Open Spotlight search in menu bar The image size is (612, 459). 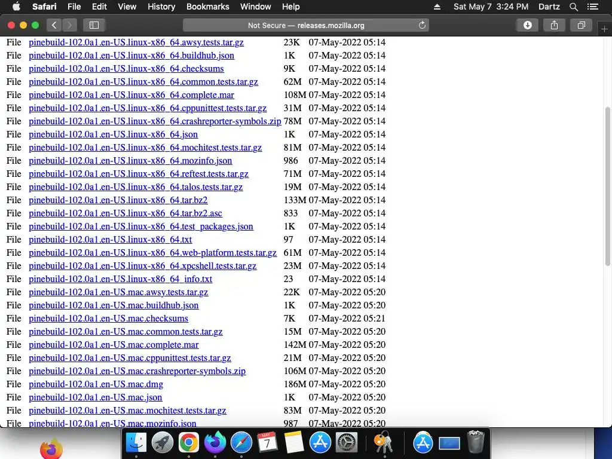(573, 7)
